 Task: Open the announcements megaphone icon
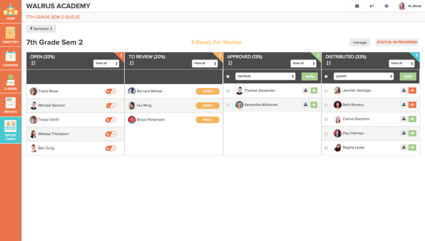[372, 6]
